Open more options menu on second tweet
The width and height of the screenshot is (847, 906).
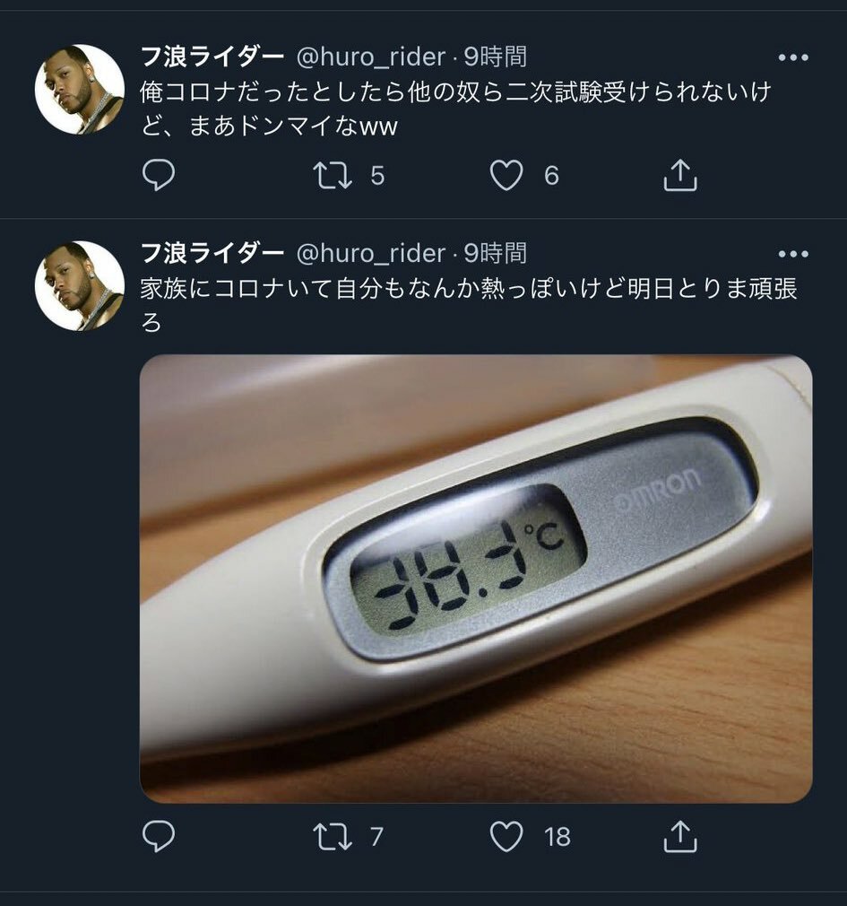[x=793, y=254]
